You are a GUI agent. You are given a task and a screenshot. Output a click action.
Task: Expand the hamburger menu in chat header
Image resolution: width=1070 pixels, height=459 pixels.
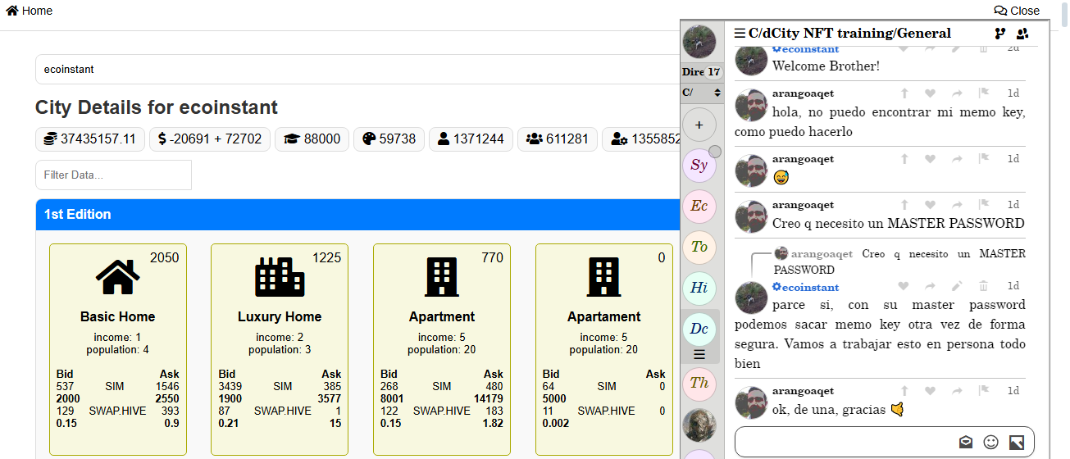click(740, 34)
